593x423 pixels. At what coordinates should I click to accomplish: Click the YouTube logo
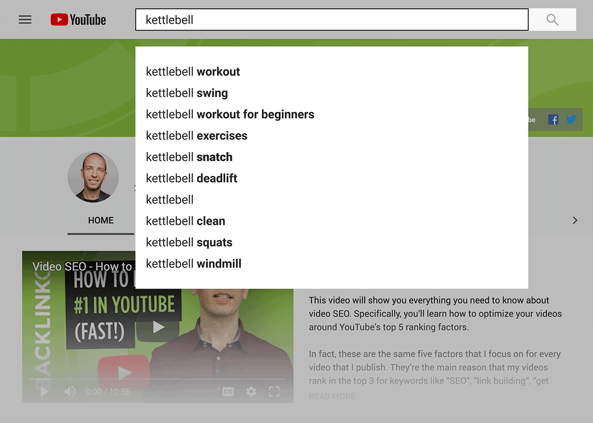click(78, 20)
